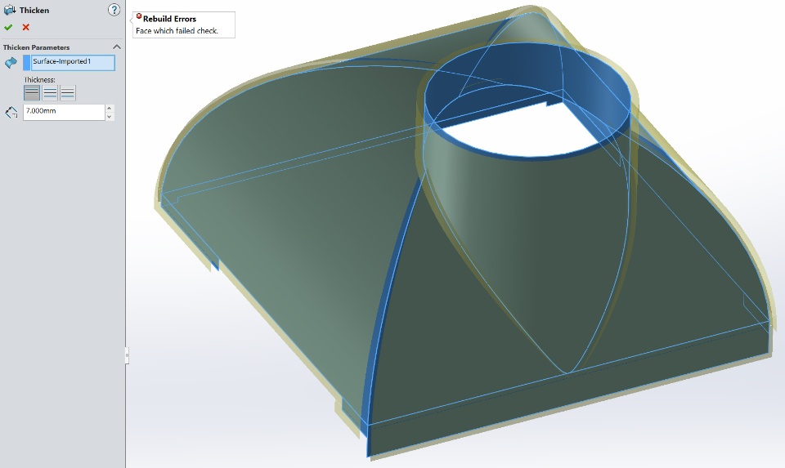The width and height of the screenshot is (785, 468).
Task: Click the Thicken feature title icon
Action: [x=10, y=10]
